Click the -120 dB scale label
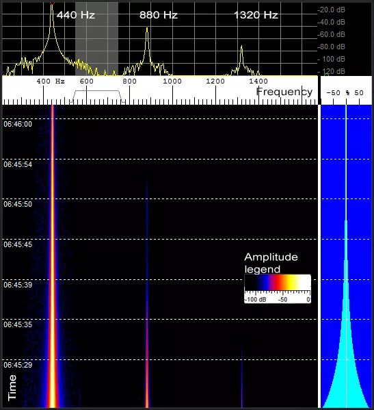Screen dimensions: 374x410 coord(331,71)
